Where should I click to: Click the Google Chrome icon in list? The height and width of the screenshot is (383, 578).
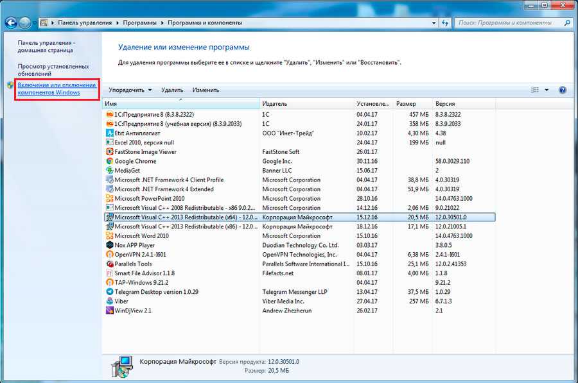pyautogui.click(x=109, y=162)
